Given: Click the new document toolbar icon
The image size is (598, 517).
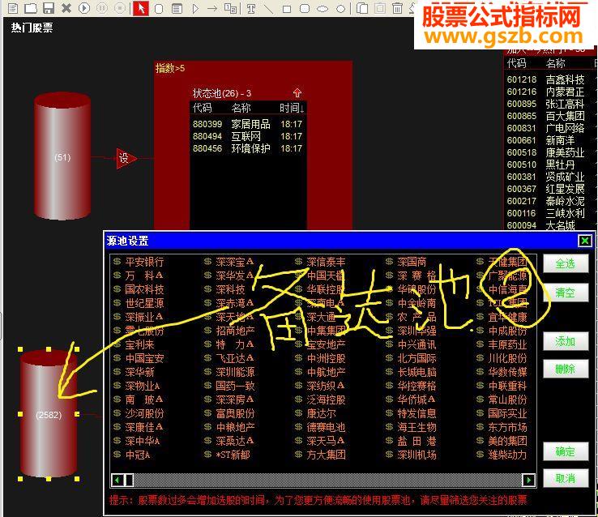Looking at the screenshot, I should point(13,8).
